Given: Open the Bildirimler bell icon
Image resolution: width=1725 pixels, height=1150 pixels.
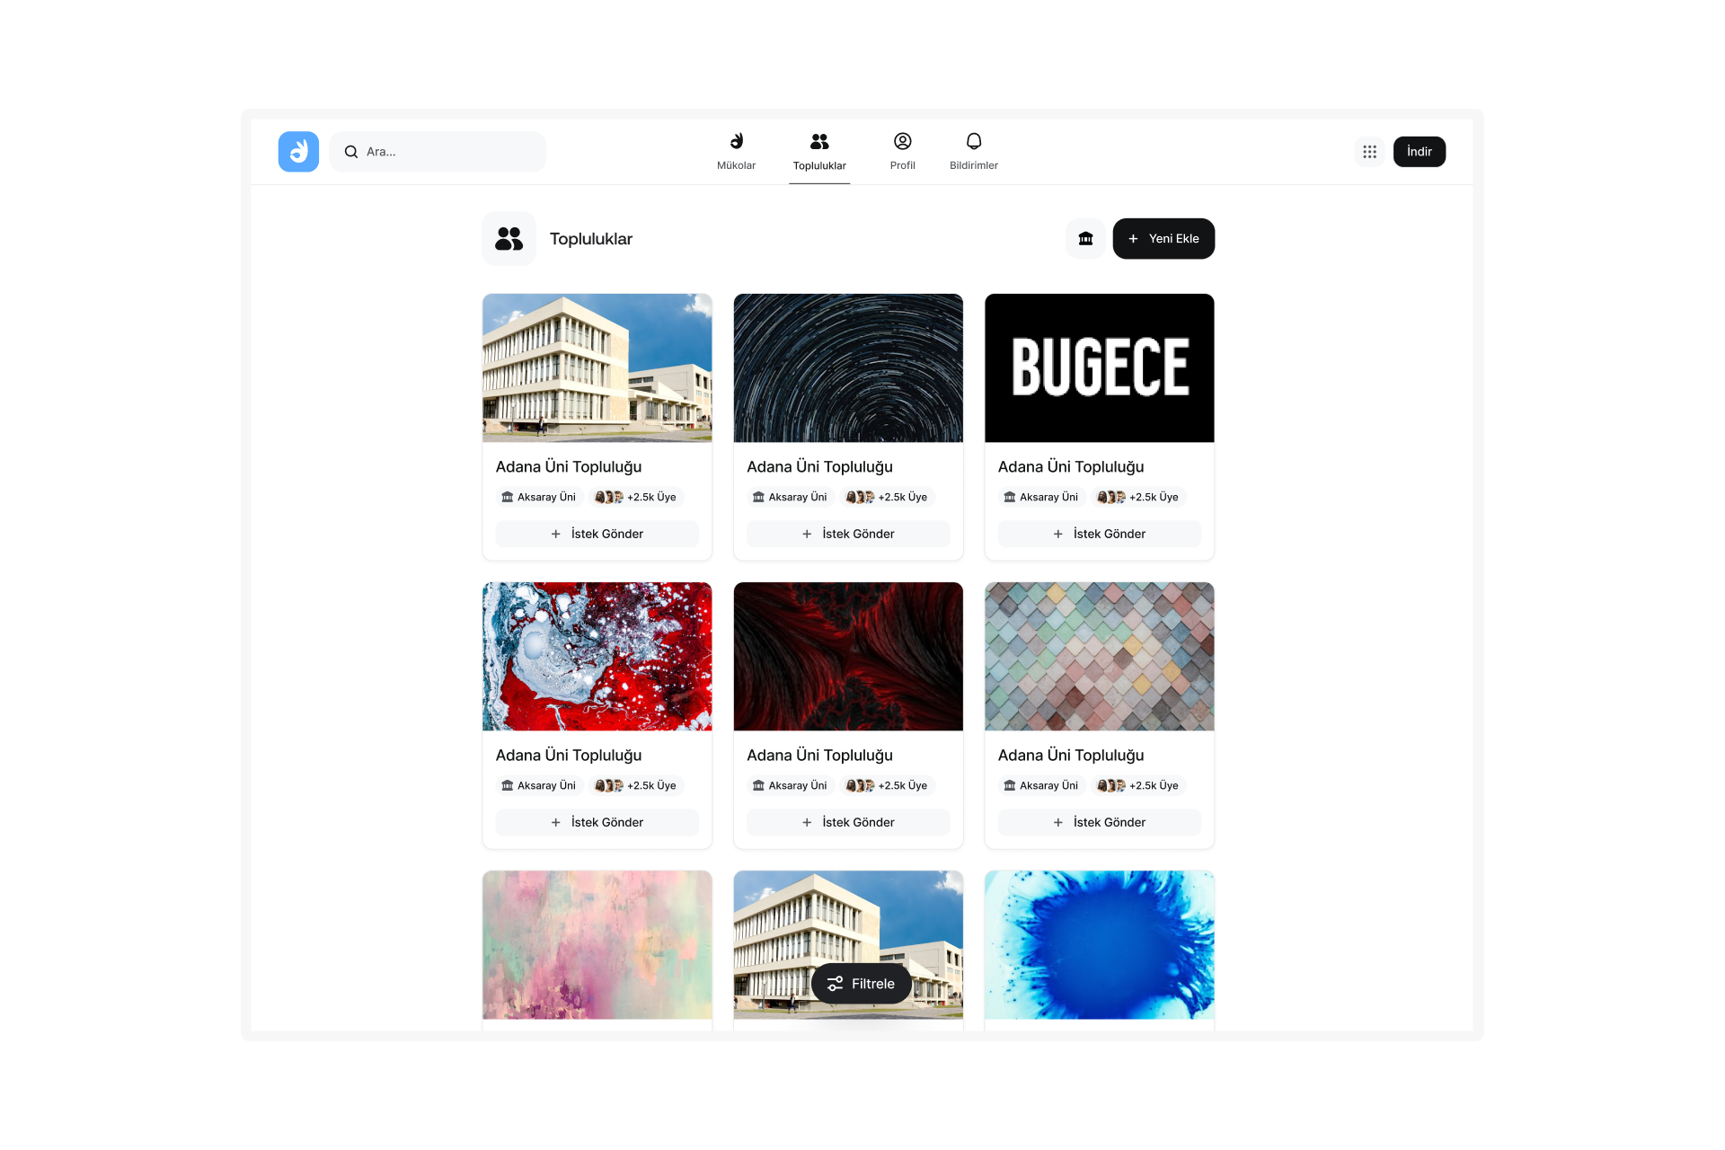Looking at the screenshot, I should click(974, 141).
